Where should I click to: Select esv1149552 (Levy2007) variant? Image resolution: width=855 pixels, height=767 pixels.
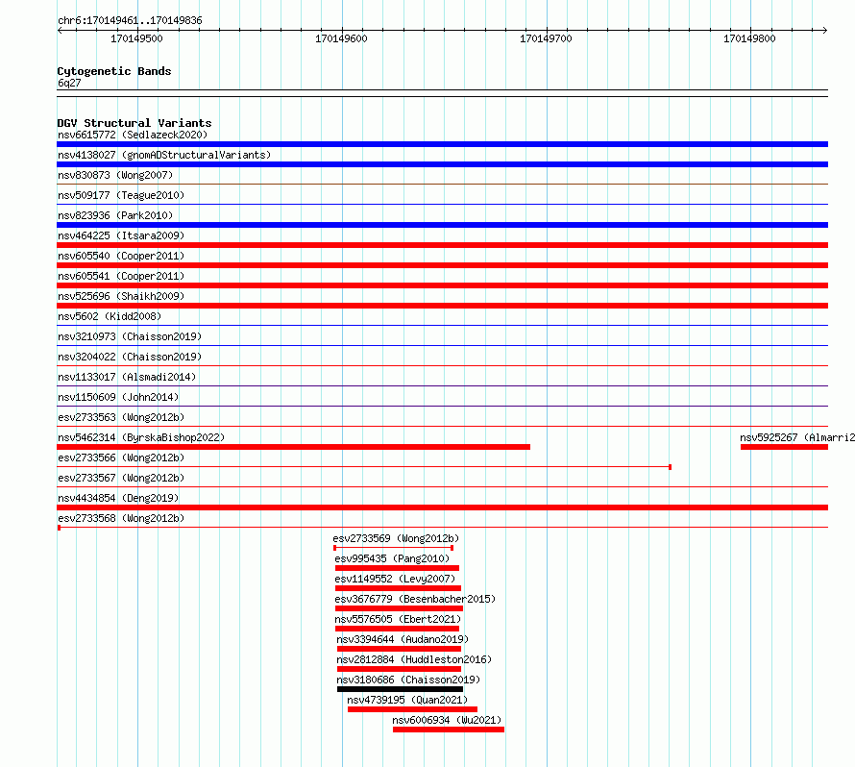(x=395, y=579)
